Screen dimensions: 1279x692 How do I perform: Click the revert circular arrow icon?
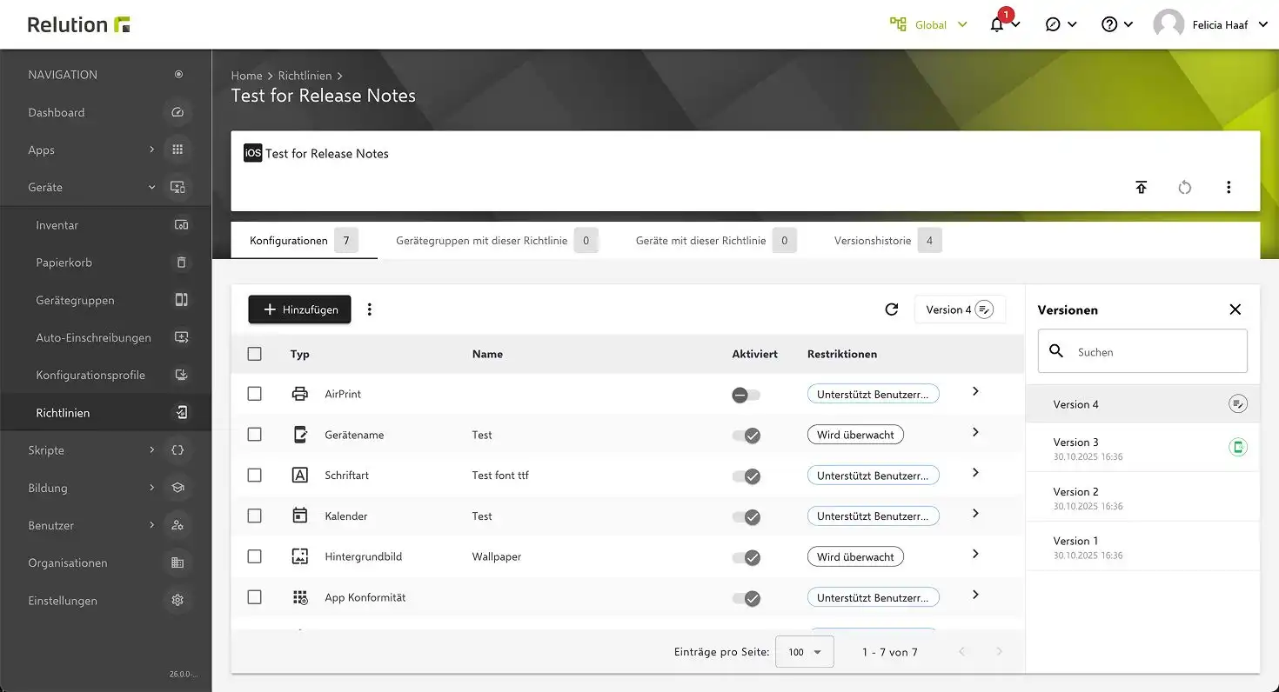tap(1184, 187)
